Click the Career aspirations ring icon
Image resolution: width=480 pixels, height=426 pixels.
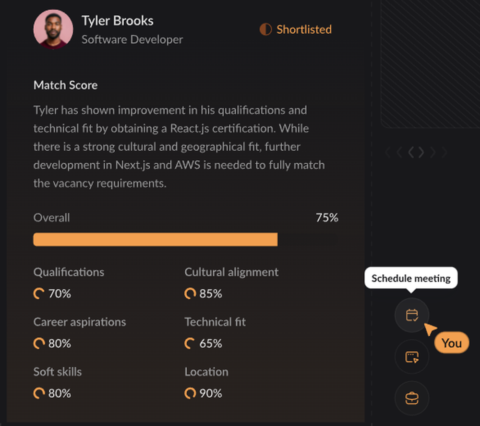[x=39, y=343]
